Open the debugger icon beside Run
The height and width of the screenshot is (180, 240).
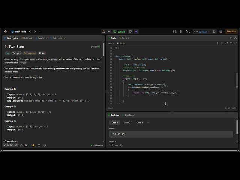tap(103, 31)
